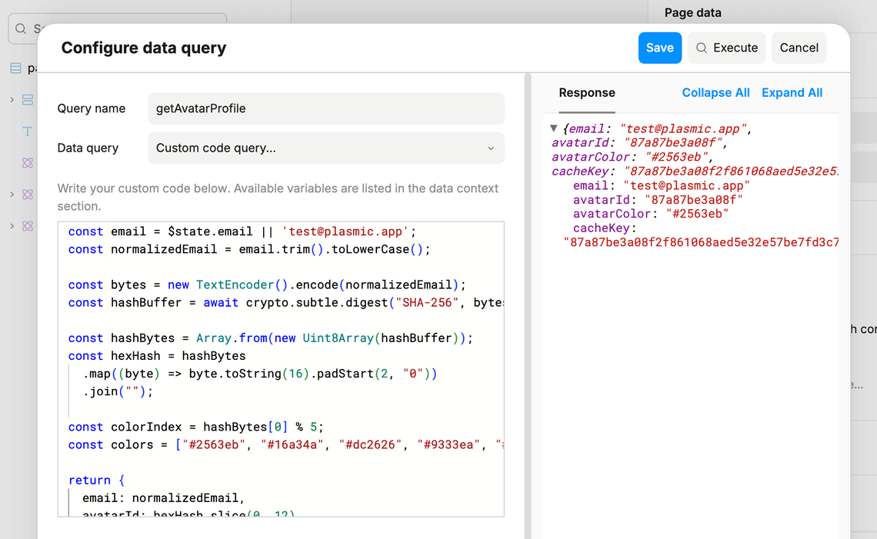Click the expanded avatarId row in response
This screenshot has width=877, height=539.
point(658,200)
